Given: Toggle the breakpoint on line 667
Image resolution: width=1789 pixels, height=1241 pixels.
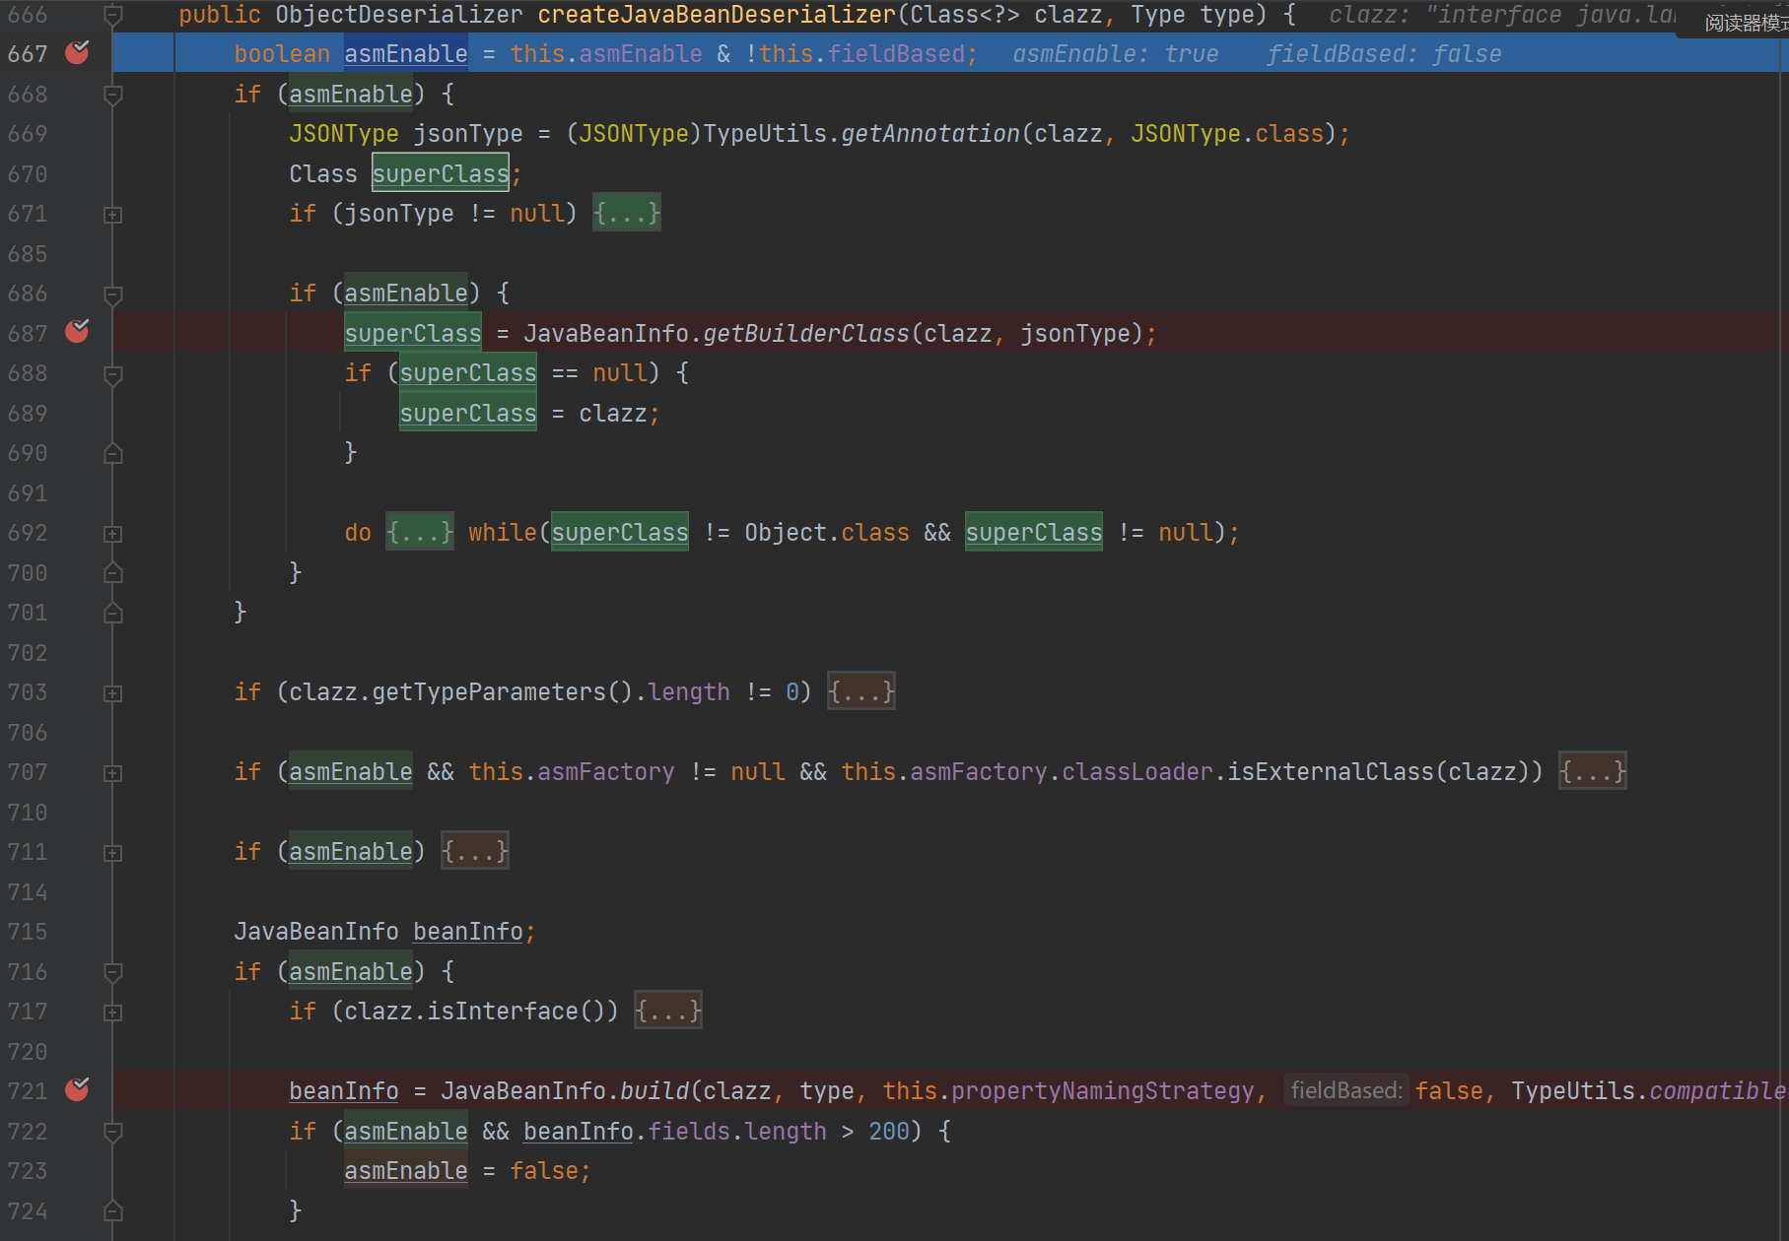Looking at the screenshot, I should [x=77, y=53].
